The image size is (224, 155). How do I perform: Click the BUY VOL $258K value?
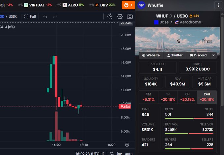click(x=171, y=129)
